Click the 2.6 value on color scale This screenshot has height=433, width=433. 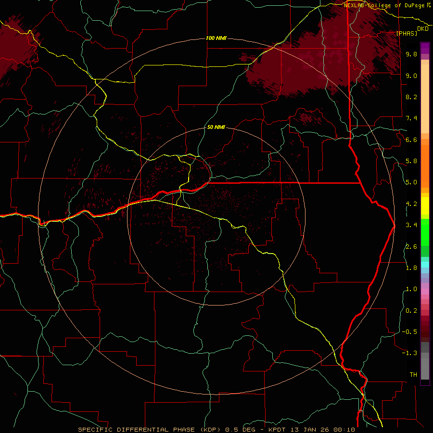(411, 247)
